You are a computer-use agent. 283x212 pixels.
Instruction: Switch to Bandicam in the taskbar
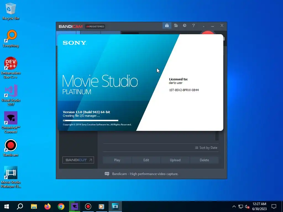pos(88,206)
